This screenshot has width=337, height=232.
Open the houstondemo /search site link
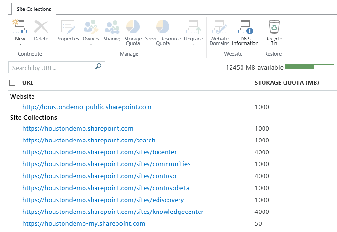click(89, 140)
